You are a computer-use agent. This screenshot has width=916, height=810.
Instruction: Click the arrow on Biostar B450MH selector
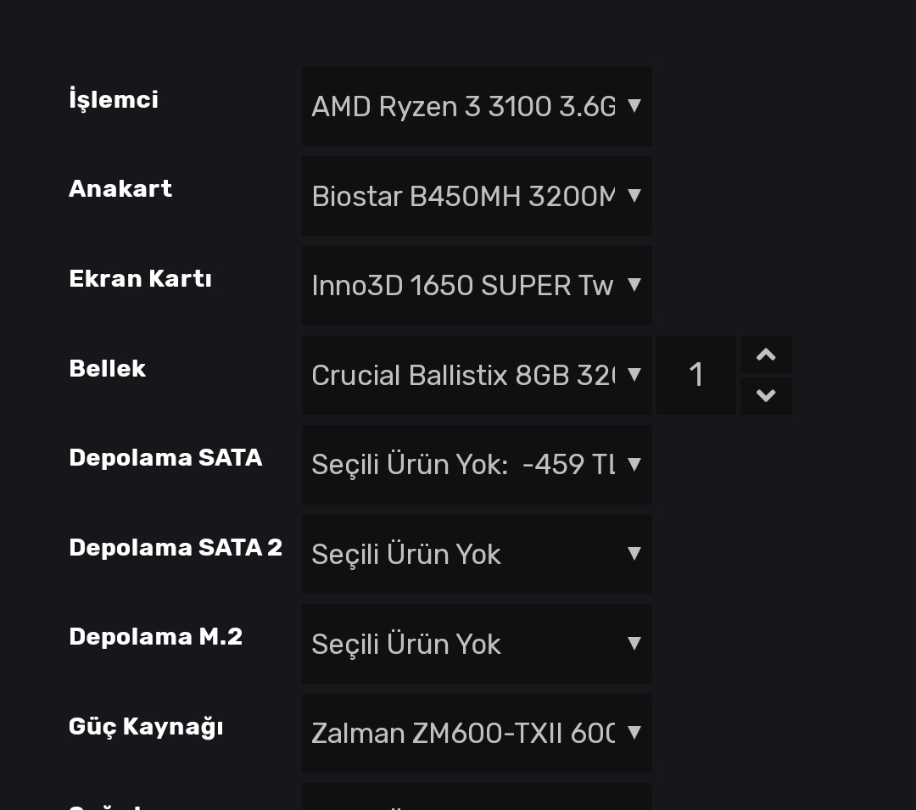[634, 196]
